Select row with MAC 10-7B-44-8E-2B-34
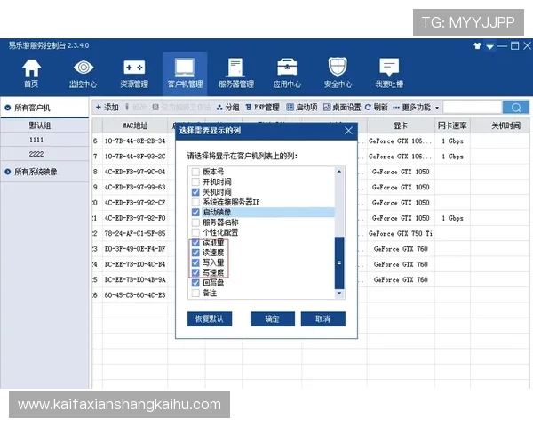 [135, 141]
